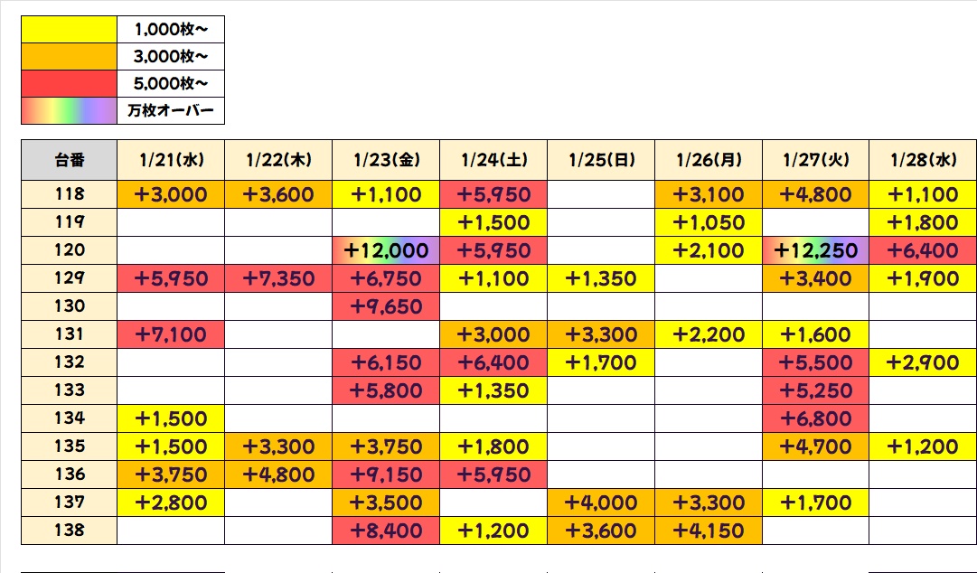Image resolution: width=977 pixels, height=573 pixels.
Task: Select the 台番 header cell
Action: click(x=69, y=160)
